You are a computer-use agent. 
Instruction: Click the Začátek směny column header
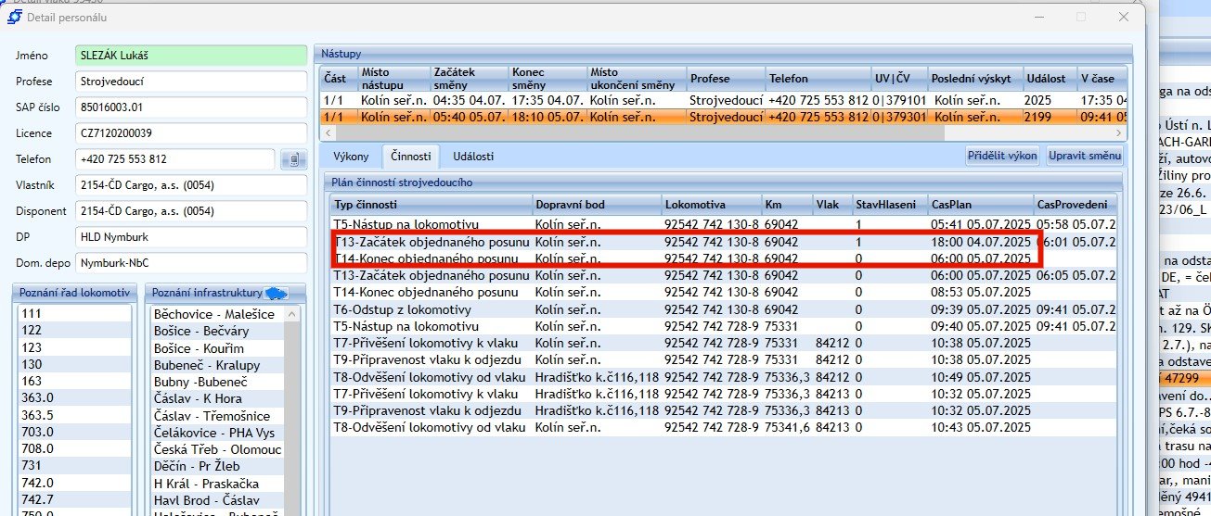[469, 78]
